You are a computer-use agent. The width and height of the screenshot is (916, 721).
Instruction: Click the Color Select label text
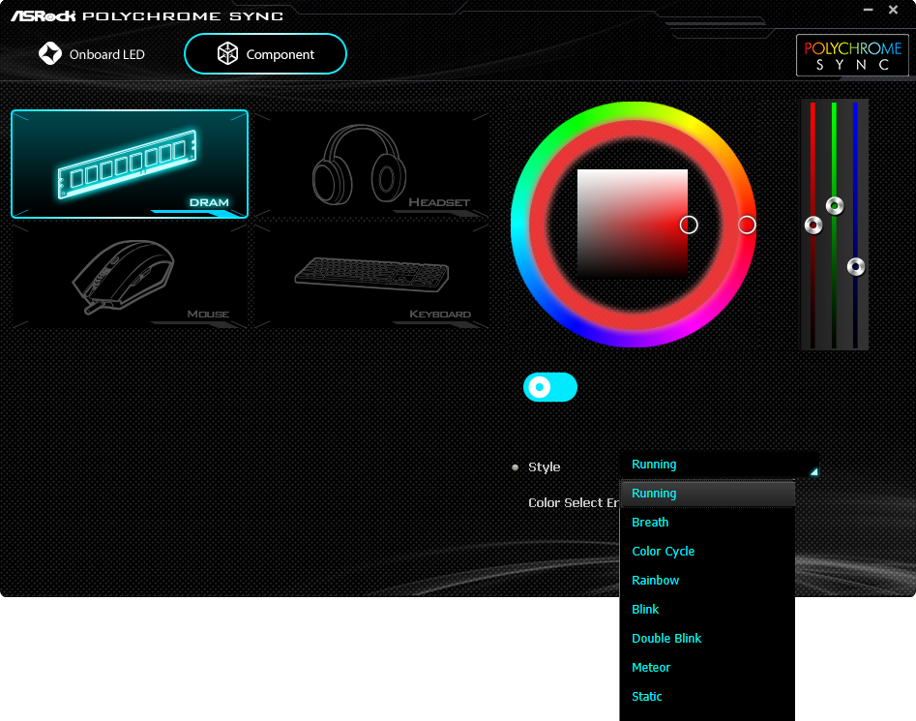coord(573,502)
